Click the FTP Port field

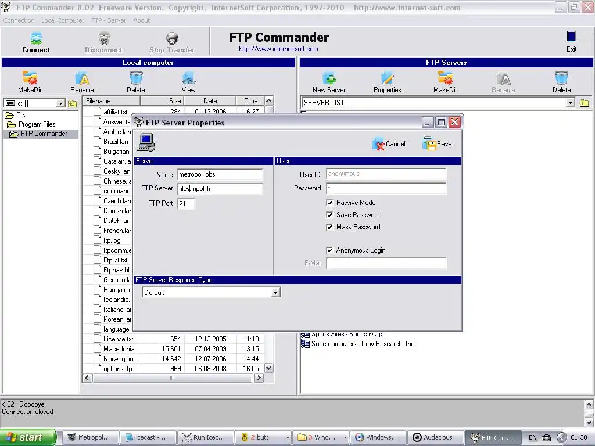186,204
